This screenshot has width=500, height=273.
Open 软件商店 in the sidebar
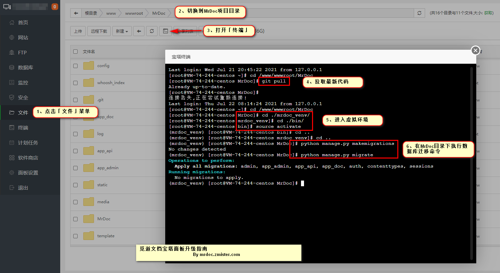(28, 158)
